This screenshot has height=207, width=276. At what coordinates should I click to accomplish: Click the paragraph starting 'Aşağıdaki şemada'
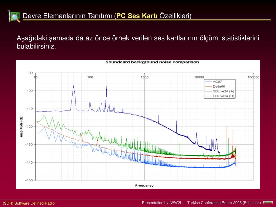pyautogui.click(x=138, y=42)
